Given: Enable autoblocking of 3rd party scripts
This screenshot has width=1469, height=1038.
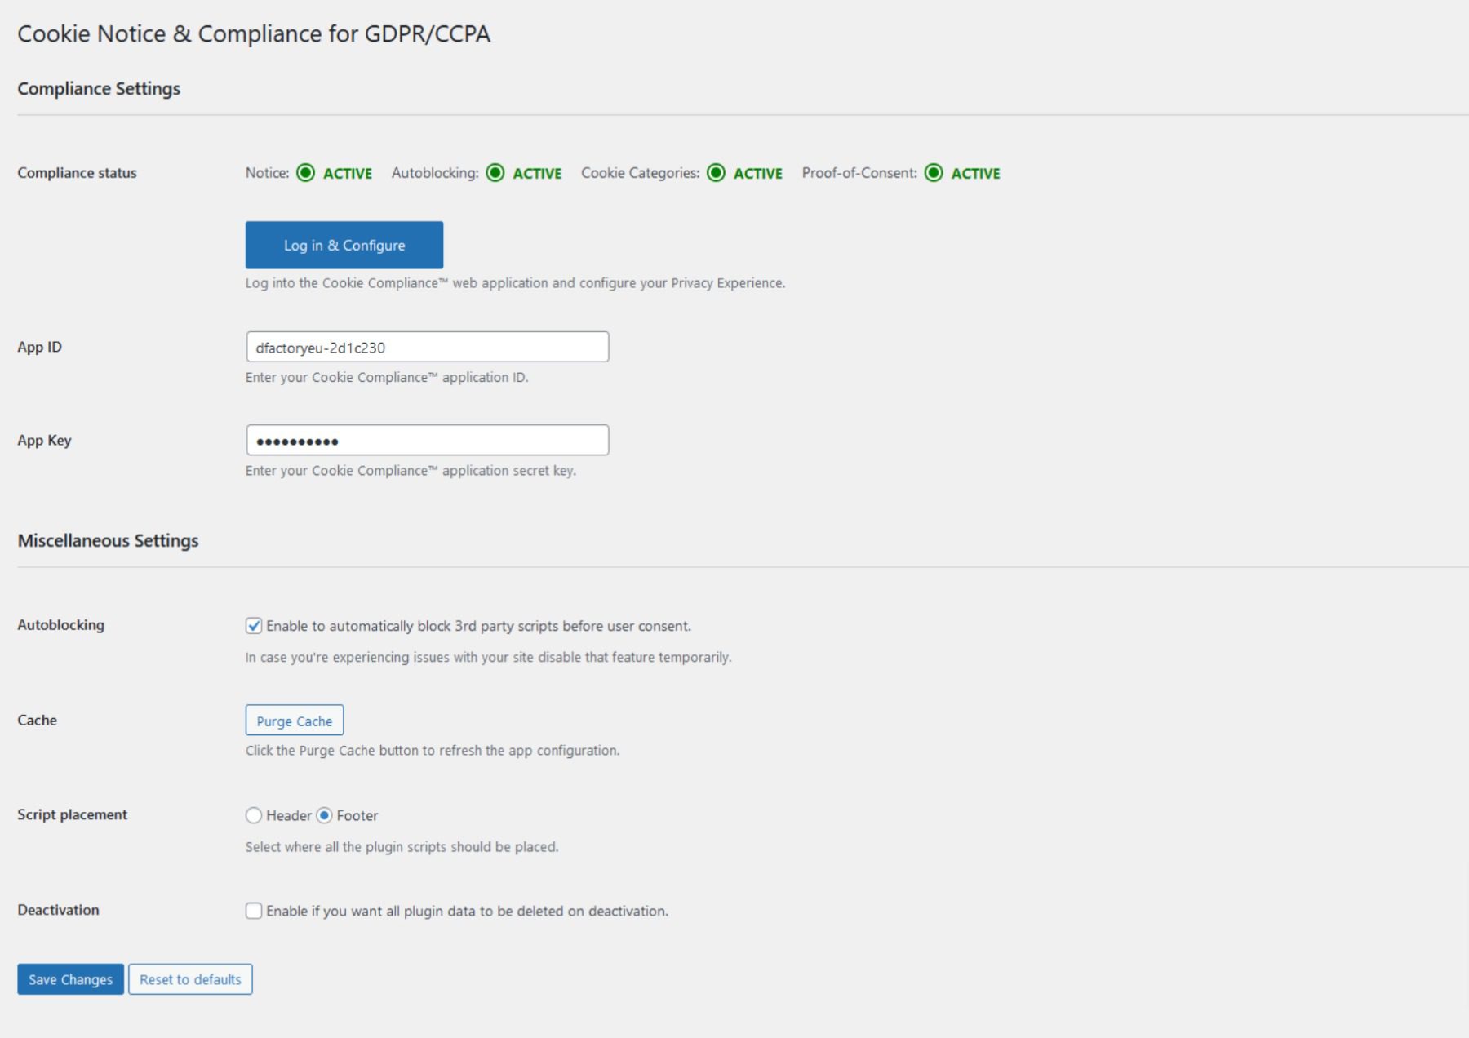Looking at the screenshot, I should tap(254, 627).
